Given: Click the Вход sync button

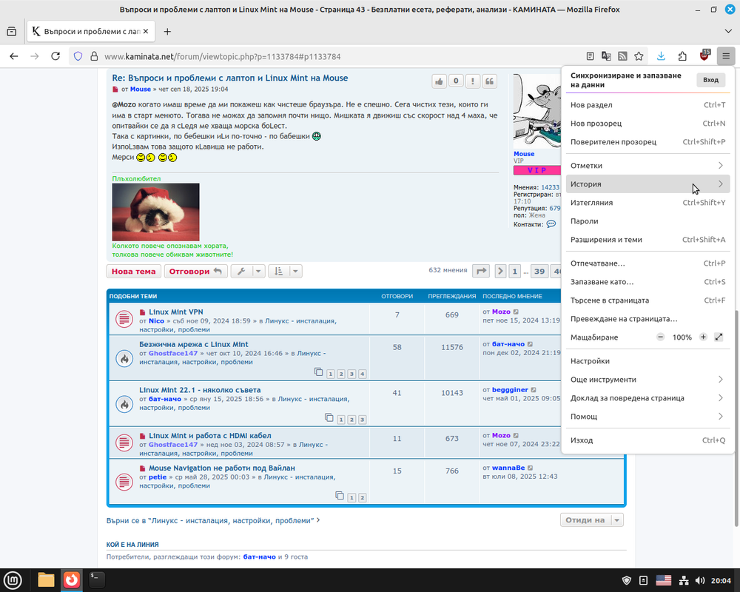Looking at the screenshot, I should [710, 80].
